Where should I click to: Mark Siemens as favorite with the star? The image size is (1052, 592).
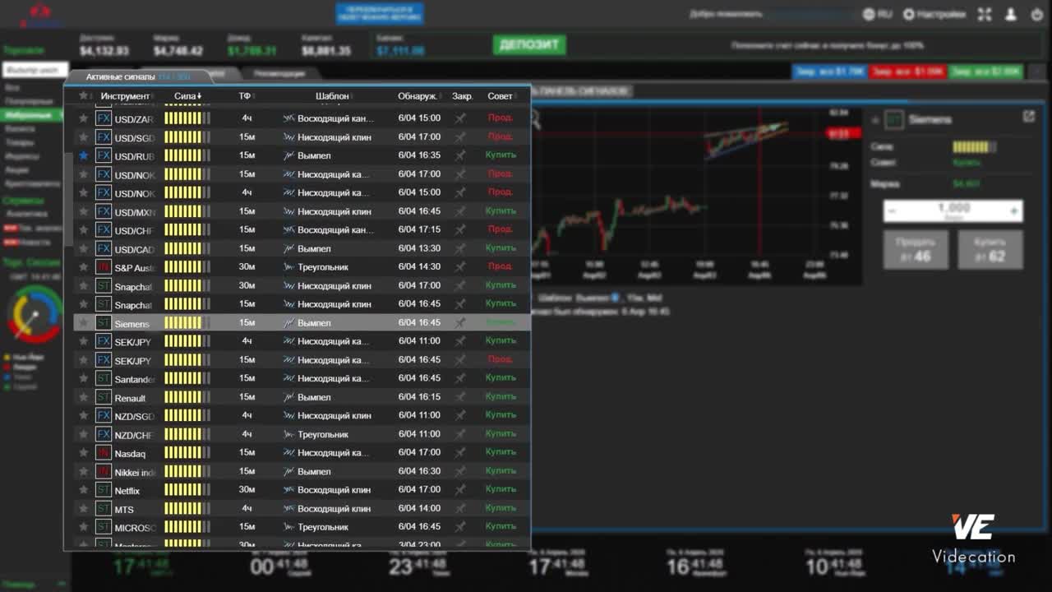pyautogui.click(x=83, y=323)
